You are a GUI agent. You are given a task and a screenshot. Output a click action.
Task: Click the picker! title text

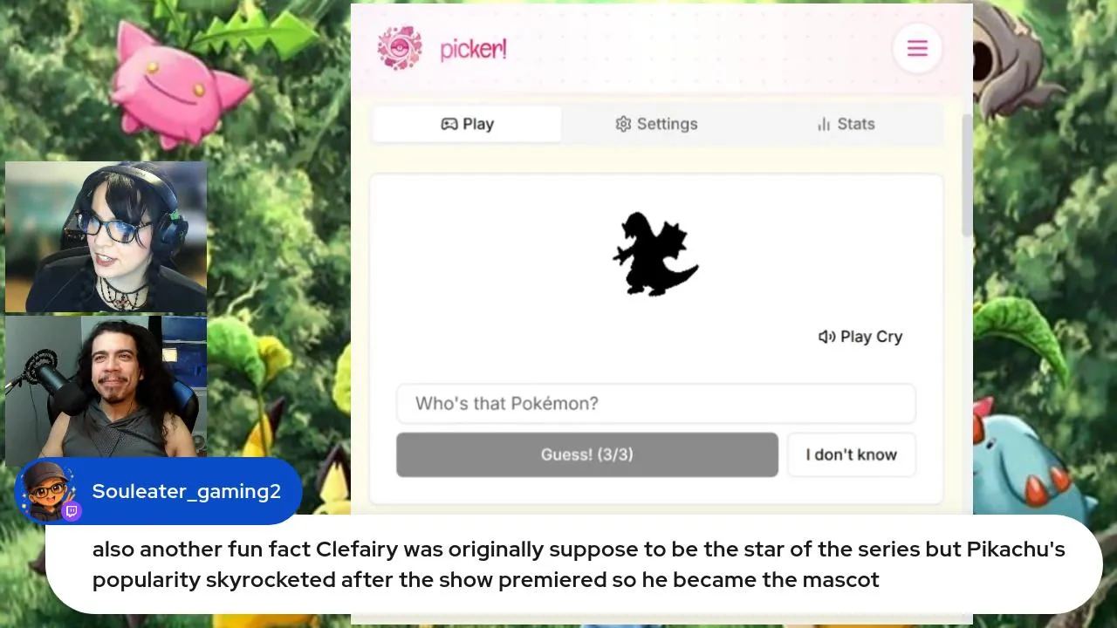(473, 50)
